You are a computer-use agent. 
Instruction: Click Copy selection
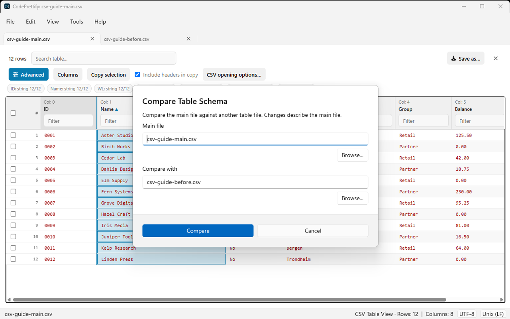[108, 75]
